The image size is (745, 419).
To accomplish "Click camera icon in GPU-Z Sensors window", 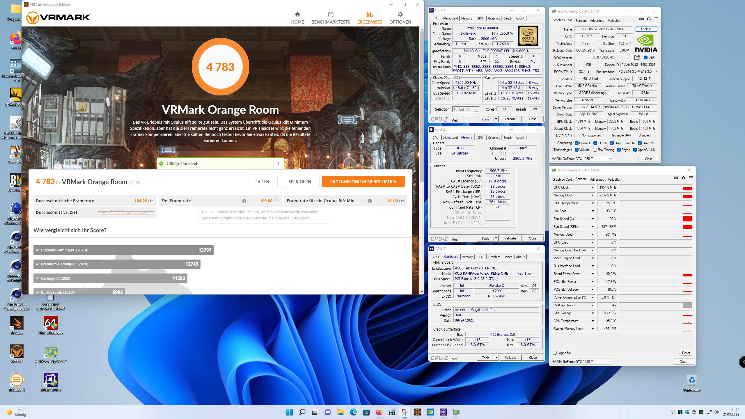I will coord(676,178).
